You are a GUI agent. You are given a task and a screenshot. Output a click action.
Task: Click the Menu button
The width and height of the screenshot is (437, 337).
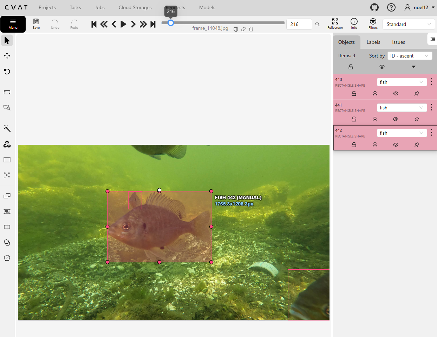pos(13,24)
